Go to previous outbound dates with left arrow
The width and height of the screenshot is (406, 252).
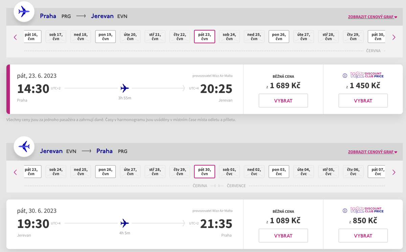point(15,37)
